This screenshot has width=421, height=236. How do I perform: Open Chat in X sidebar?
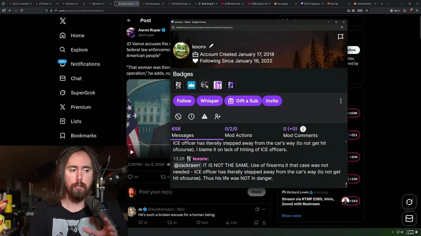point(70,78)
